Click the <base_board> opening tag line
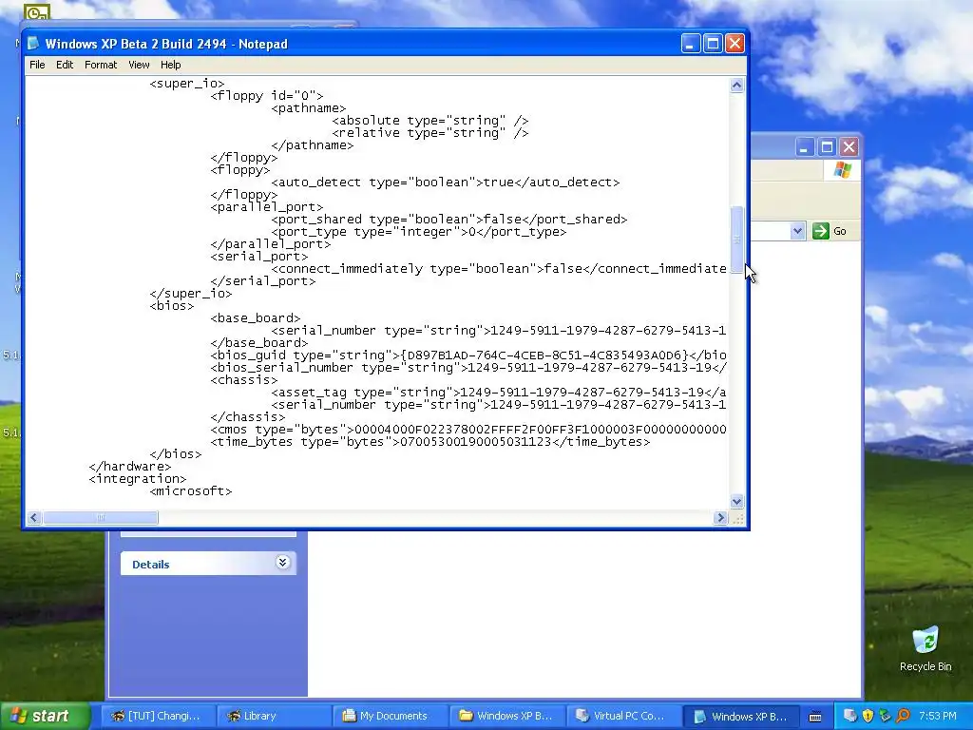 [x=255, y=318]
